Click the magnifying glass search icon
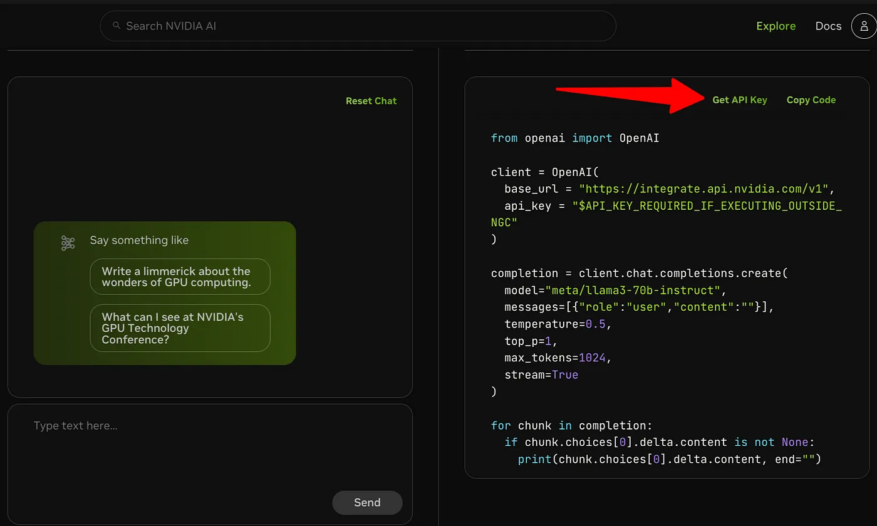This screenshot has width=877, height=526. pyautogui.click(x=117, y=26)
